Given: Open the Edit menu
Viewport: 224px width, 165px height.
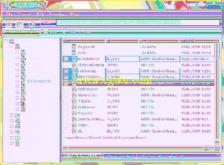Looking at the screenshot, I should 40,14.
